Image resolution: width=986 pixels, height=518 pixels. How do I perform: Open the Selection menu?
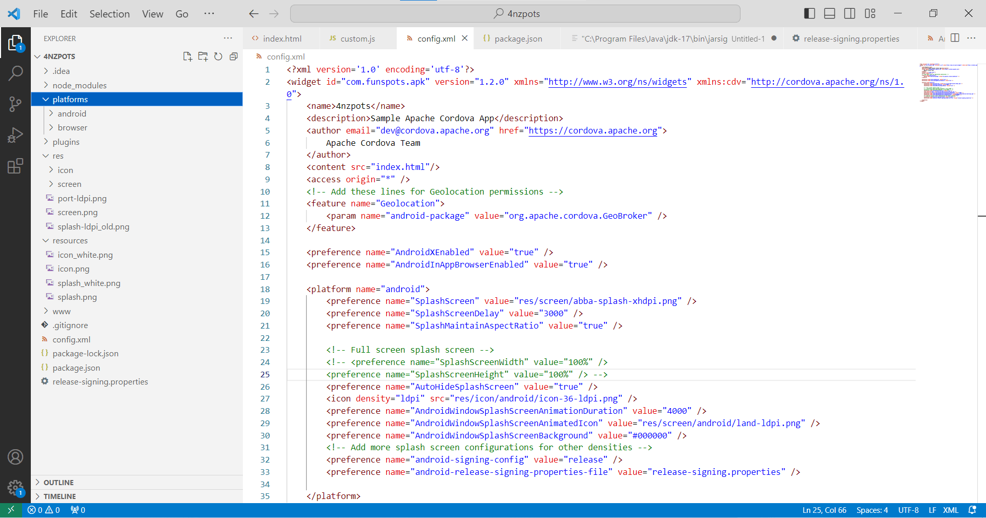(x=109, y=14)
